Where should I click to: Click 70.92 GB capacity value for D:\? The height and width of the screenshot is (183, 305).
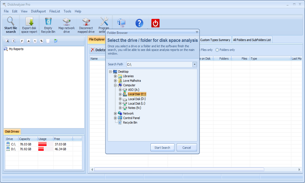point(25,149)
